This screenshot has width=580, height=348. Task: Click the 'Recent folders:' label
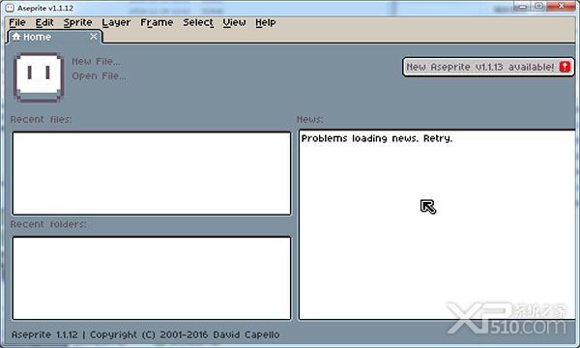tap(48, 224)
